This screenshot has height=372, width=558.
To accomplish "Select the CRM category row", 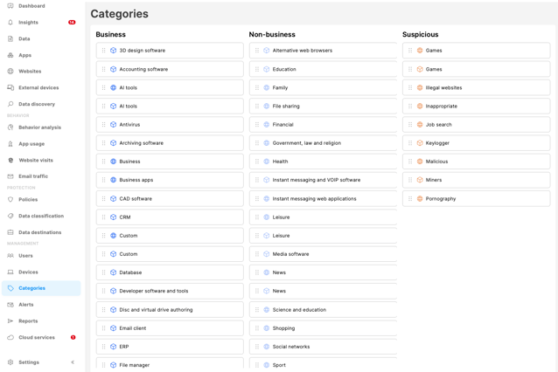I will [170, 217].
